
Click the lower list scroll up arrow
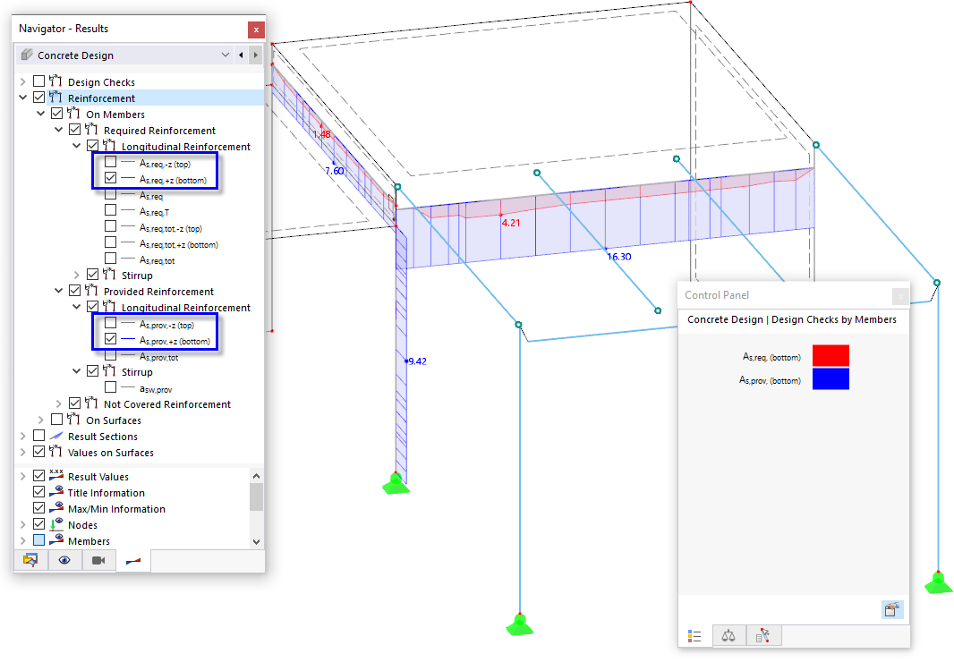(256, 476)
